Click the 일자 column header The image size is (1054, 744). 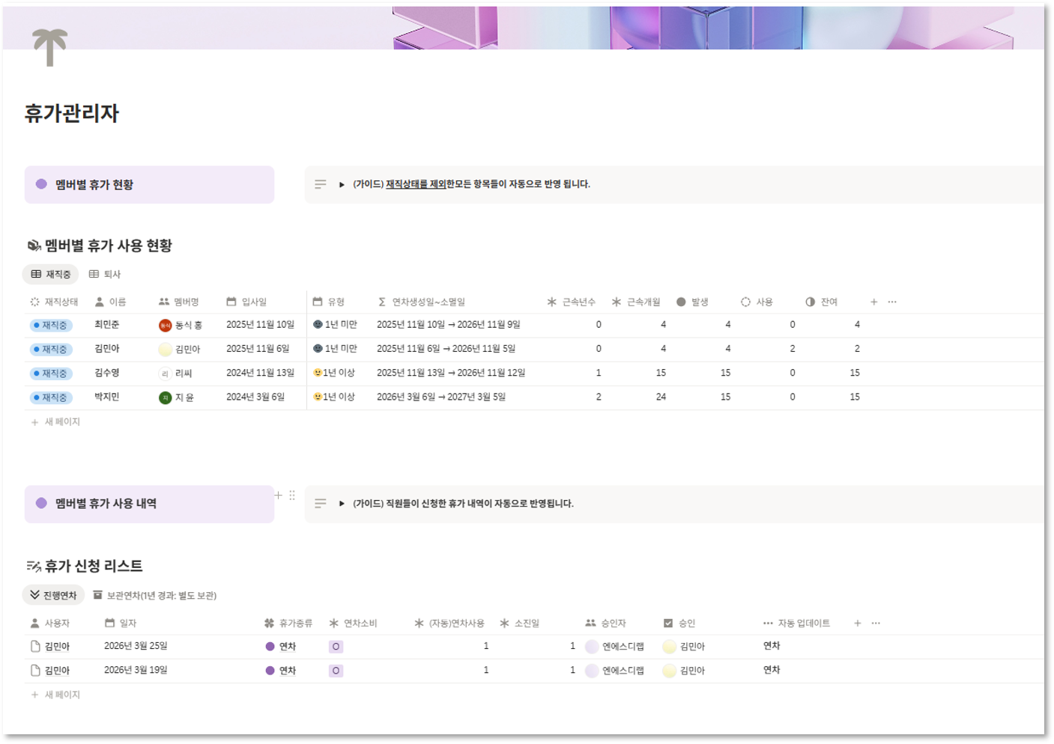(121, 623)
